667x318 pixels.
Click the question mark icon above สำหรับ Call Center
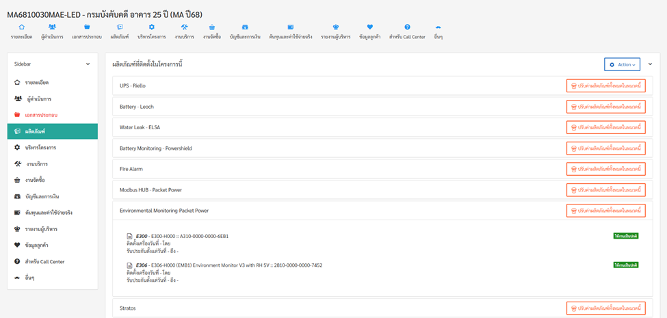(407, 27)
